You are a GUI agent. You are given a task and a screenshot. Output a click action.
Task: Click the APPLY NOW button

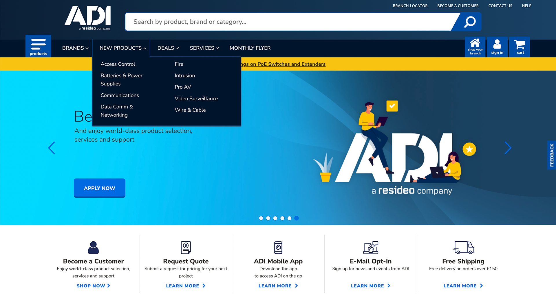tap(100, 188)
